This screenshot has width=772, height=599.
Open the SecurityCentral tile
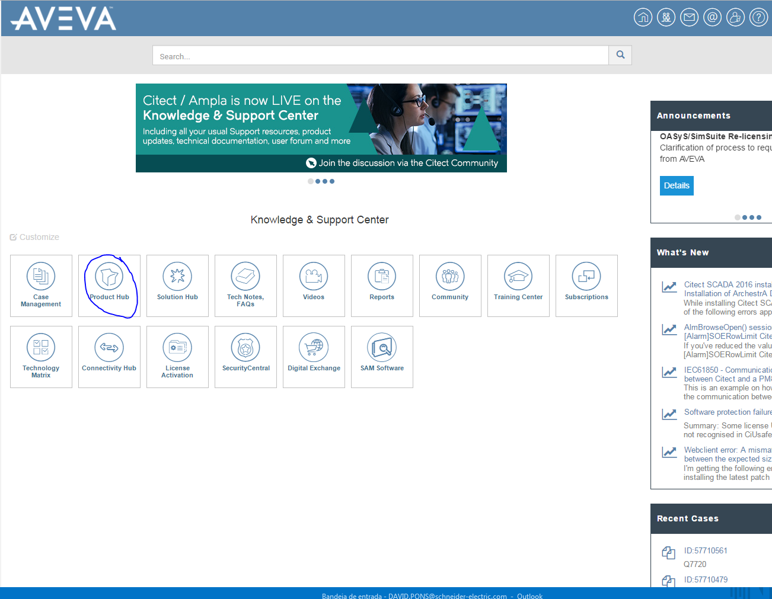245,357
